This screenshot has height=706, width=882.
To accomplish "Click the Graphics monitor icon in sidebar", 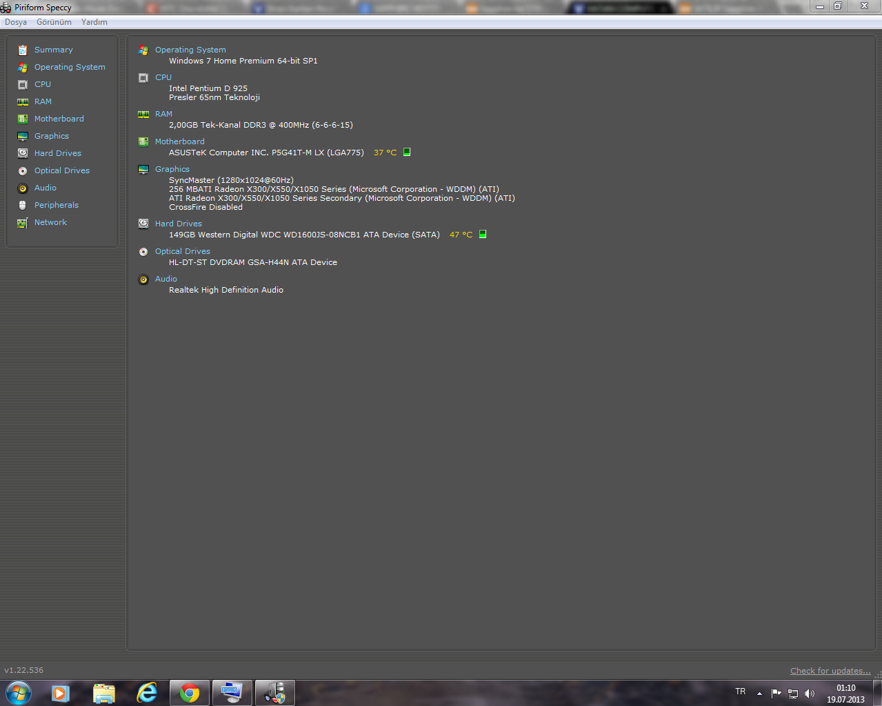I will pyautogui.click(x=23, y=136).
